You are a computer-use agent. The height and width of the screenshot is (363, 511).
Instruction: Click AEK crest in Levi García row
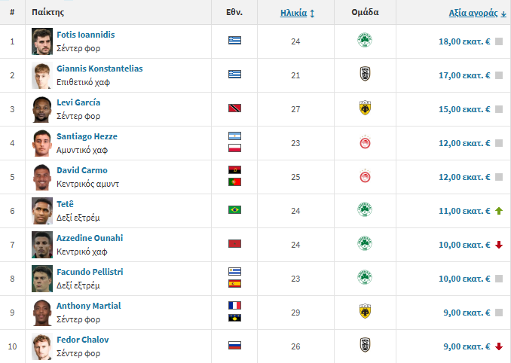pyautogui.click(x=365, y=108)
